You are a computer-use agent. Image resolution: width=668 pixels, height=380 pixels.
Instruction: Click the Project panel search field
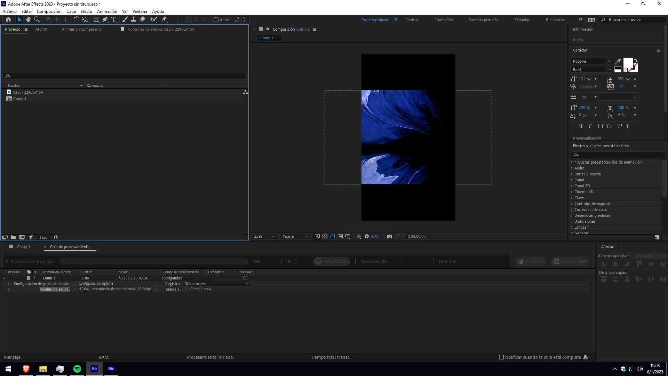point(125,76)
